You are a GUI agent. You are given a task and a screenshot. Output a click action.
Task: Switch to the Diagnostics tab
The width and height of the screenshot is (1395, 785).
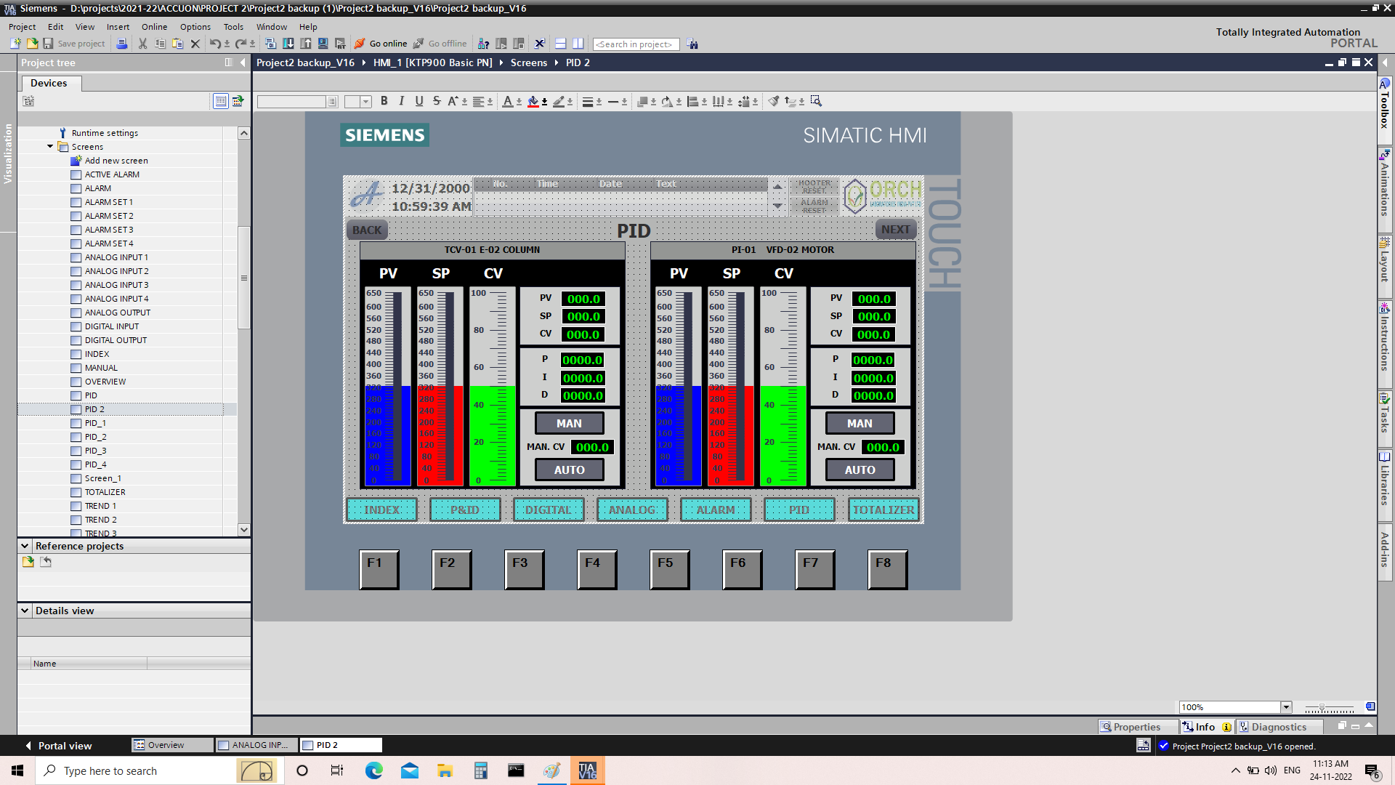point(1278,727)
